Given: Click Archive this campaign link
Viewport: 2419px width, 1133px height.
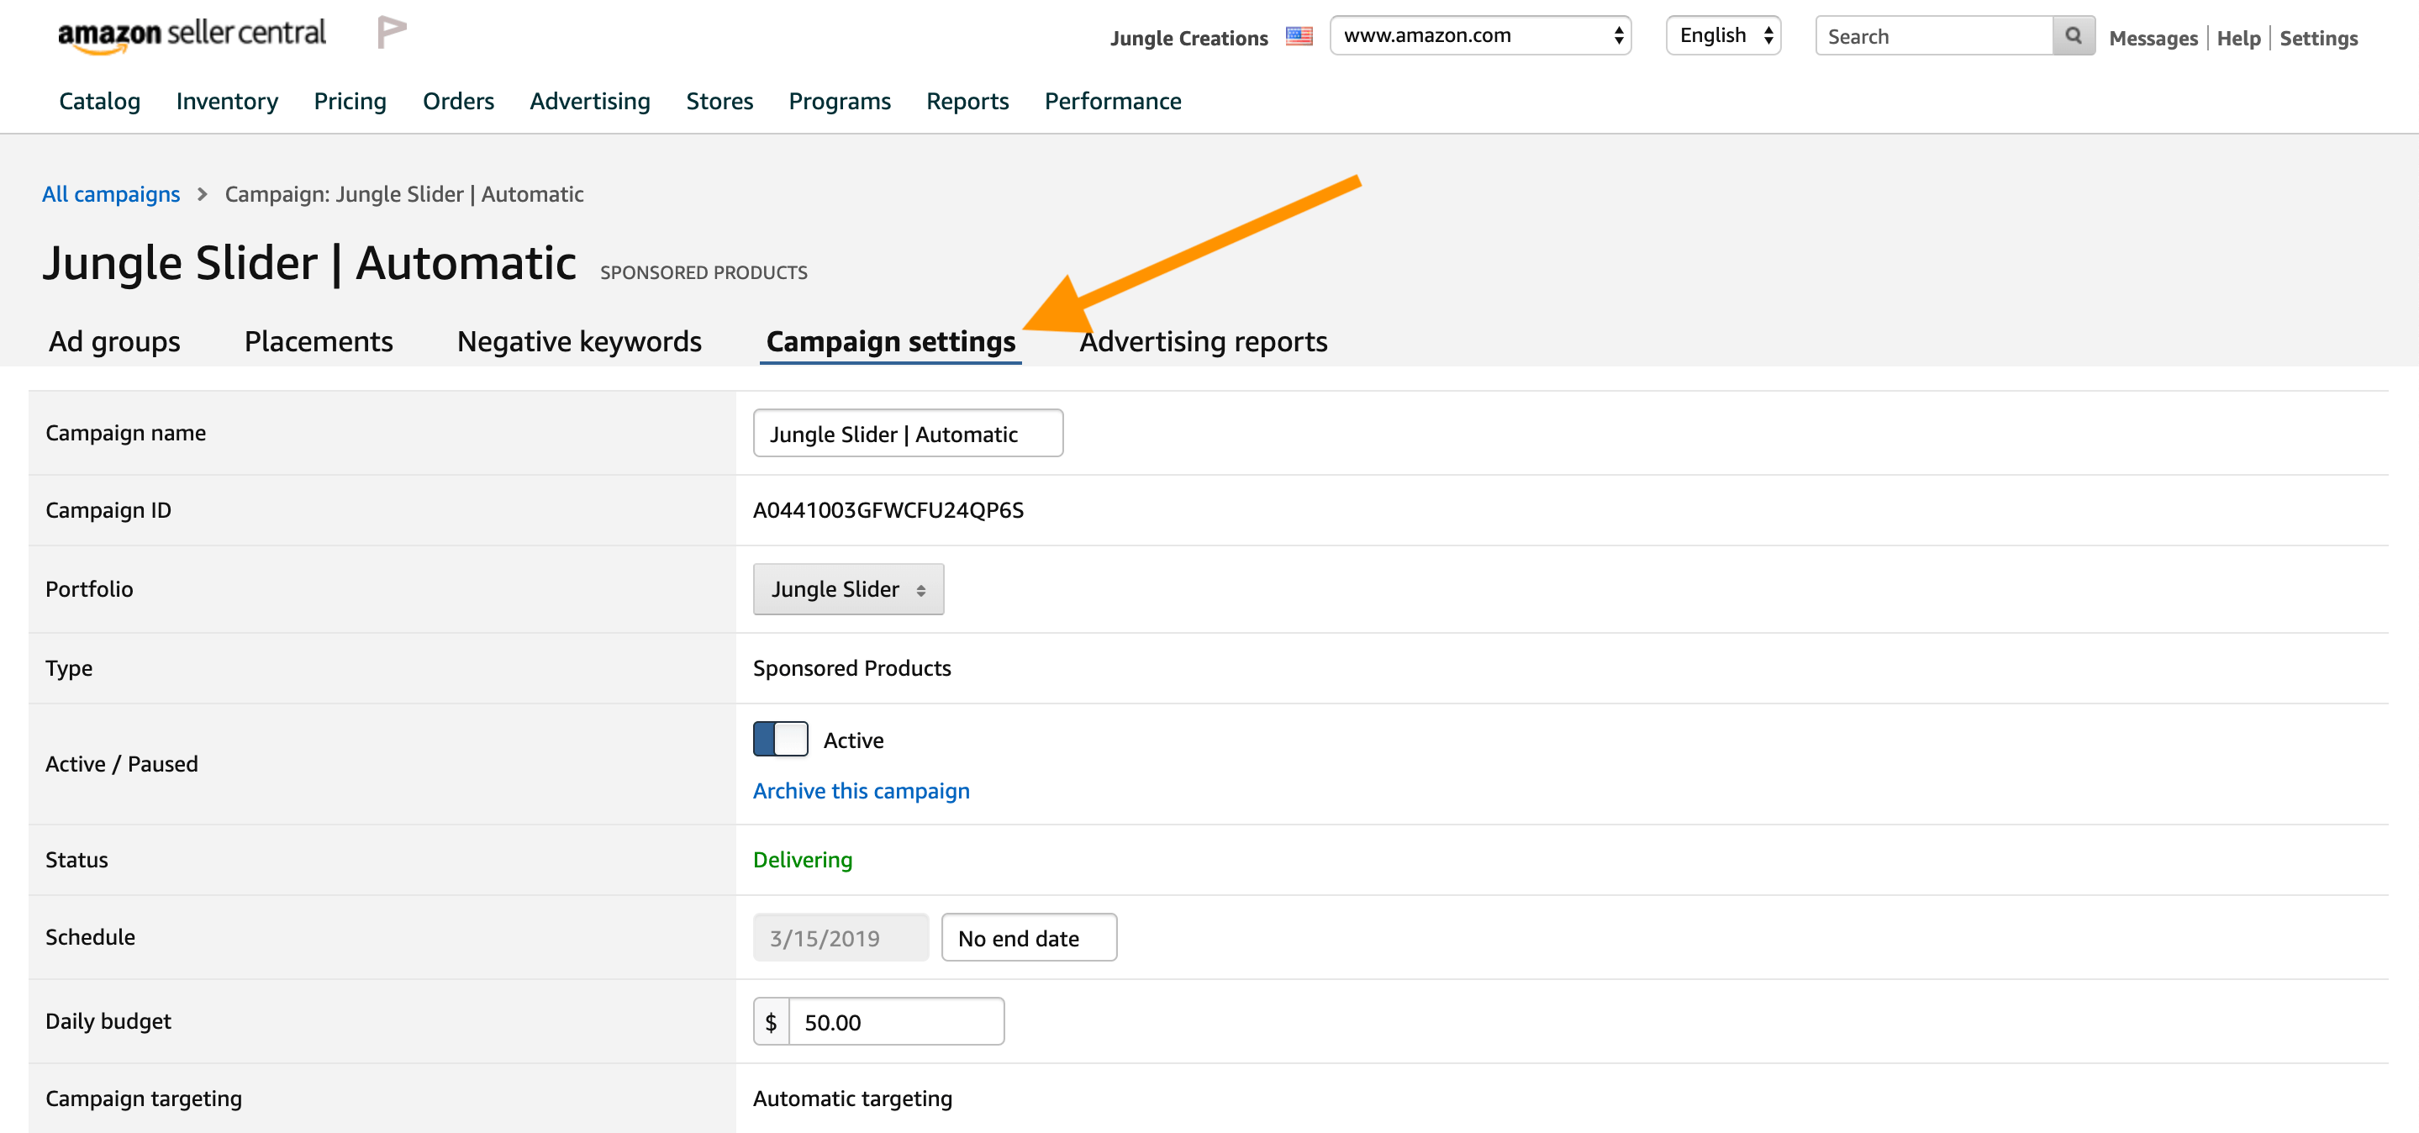Looking at the screenshot, I should pyautogui.click(x=862, y=790).
